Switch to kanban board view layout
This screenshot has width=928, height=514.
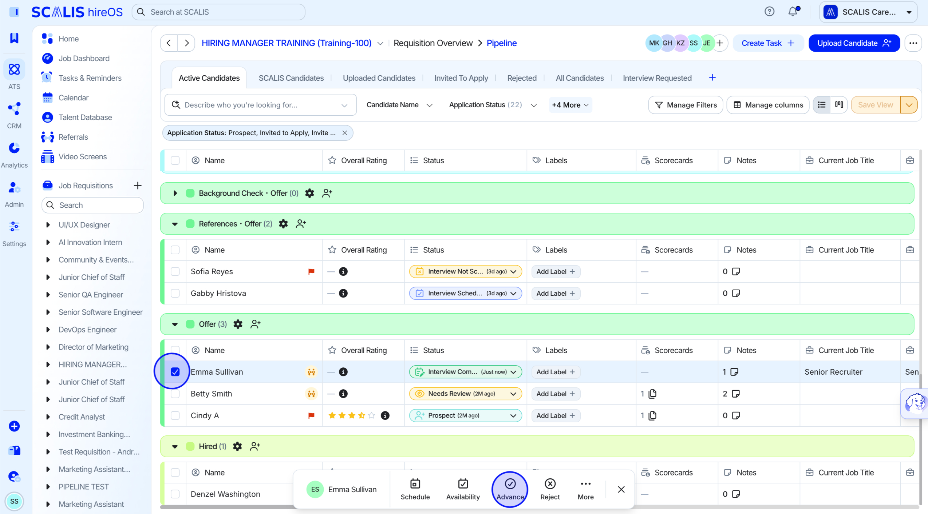pyautogui.click(x=839, y=105)
